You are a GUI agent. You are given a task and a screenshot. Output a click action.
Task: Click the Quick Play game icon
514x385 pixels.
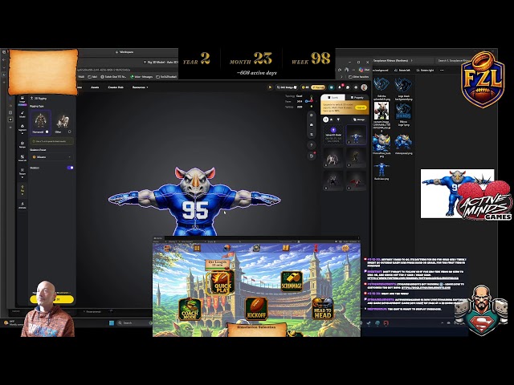[221, 283]
